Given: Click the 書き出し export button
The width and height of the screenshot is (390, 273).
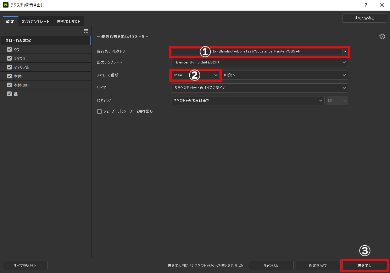Looking at the screenshot, I should (x=364, y=265).
